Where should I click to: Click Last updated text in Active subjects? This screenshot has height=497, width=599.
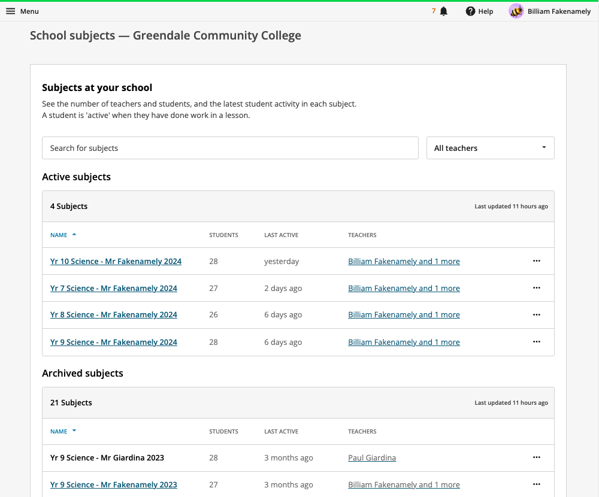[511, 207]
